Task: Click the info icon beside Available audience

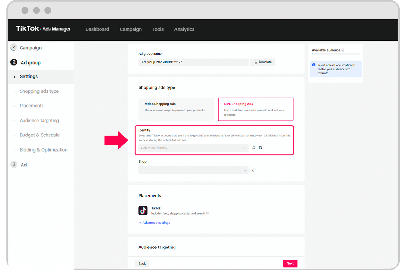Action: (x=343, y=50)
